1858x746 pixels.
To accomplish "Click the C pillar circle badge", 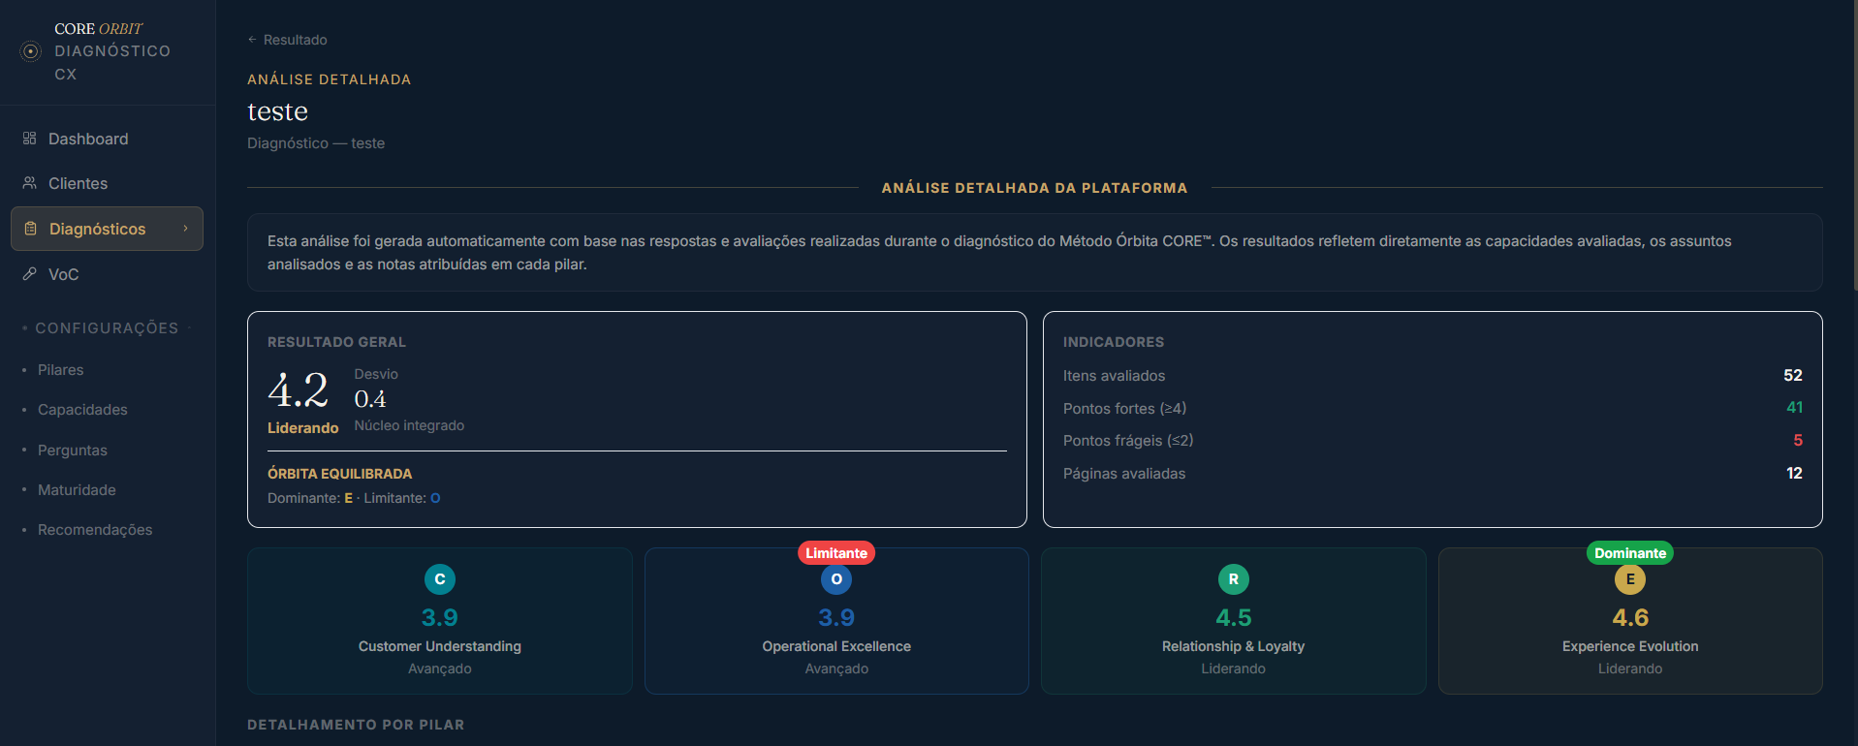I will (x=440, y=579).
